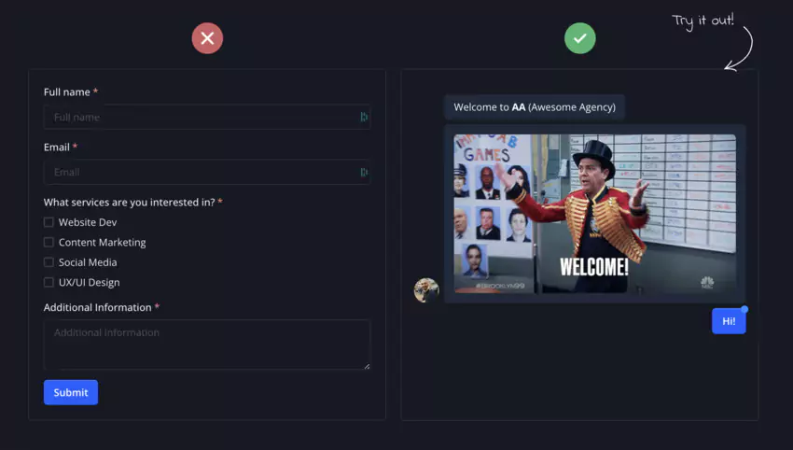Click the blue Submit button
The width and height of the screenshot is (793, 450).
tap(71, 392)
